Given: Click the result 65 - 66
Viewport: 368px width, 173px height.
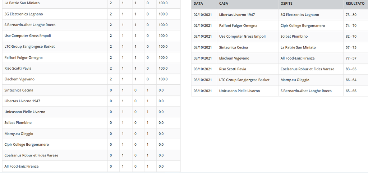Looking at the screenshot, I should (351, 91).
